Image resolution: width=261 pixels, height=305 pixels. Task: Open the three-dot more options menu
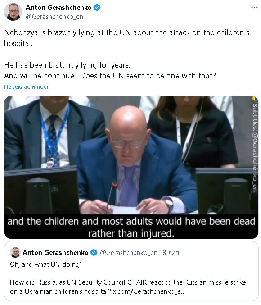254,8
